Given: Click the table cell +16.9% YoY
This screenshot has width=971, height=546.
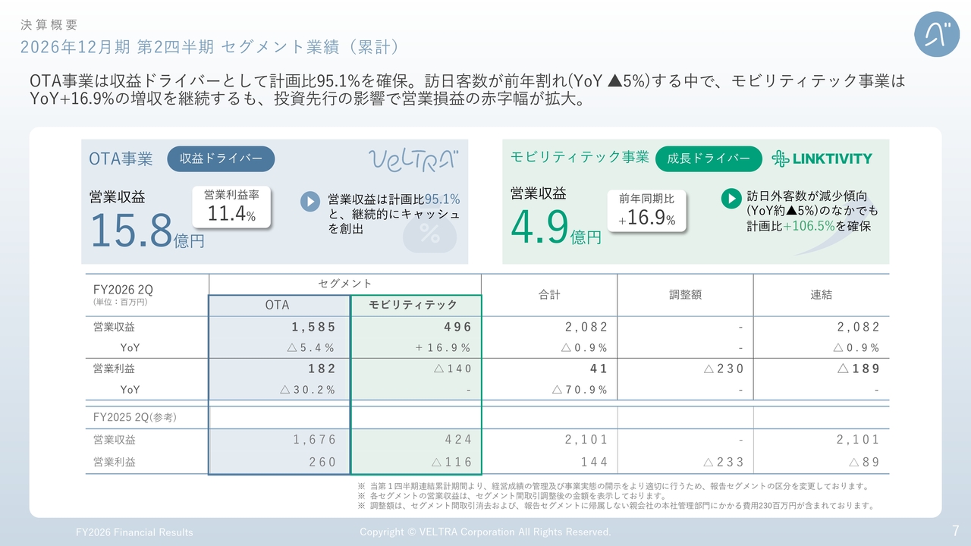Looking at the screenshot, I should [x=443, y=348].
